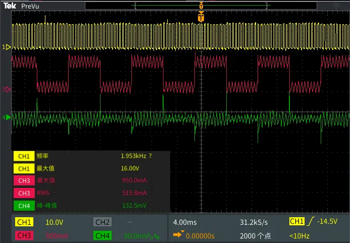Click the CH1 trigger source badge
Viewport: 350px width, 243px height.
(296, 221)
